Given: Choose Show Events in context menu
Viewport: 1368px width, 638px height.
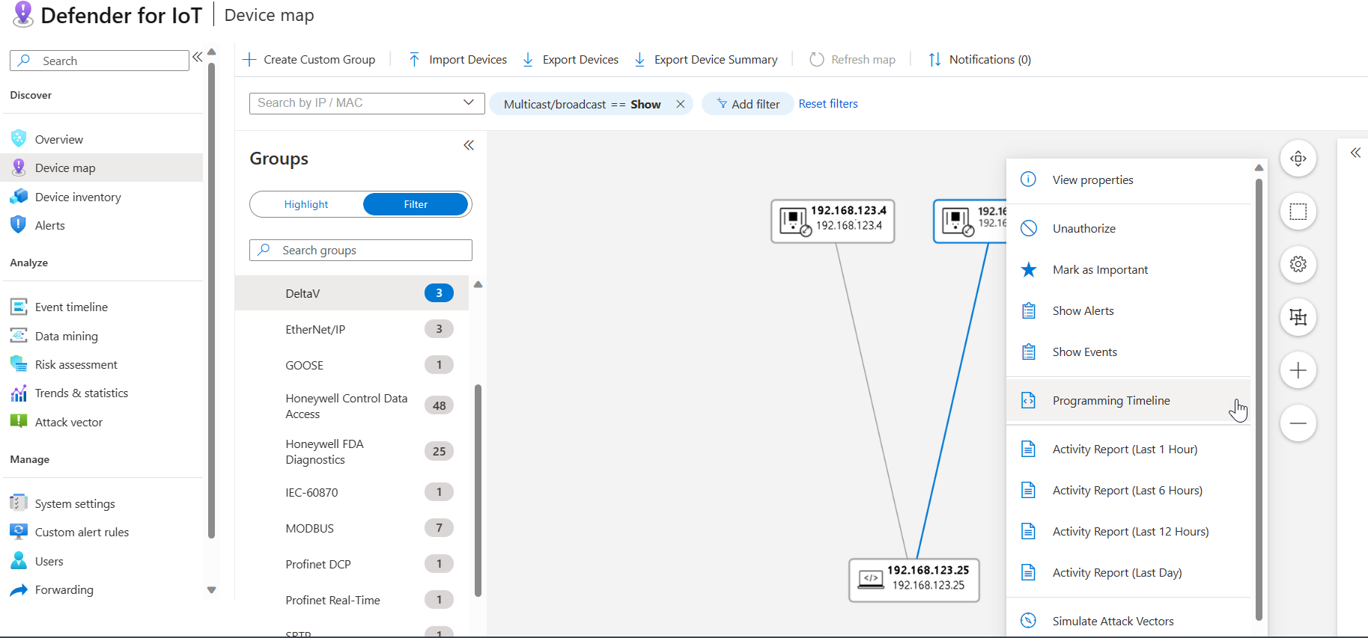Looking at the screenshot, I should click(x=1128, y=352).
